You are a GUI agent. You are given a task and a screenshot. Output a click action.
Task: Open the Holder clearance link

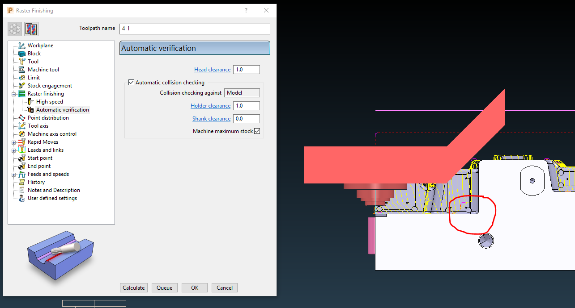(x=210, y=105)
